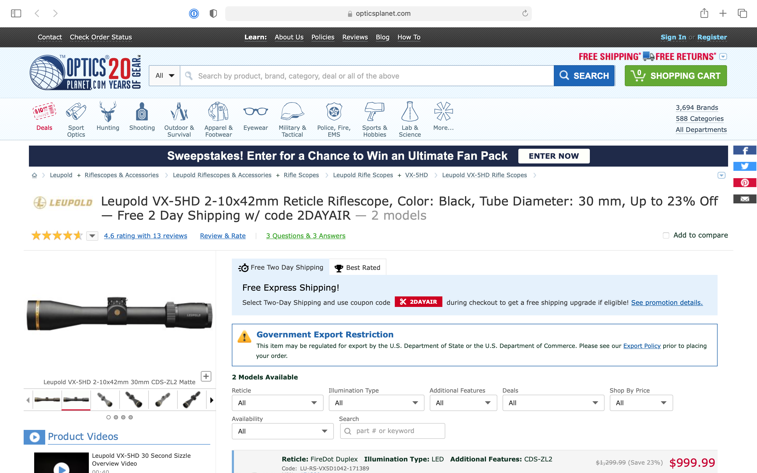The width and height of the screenshot is (757, 473).
Task: Open the Policies menu link
Action: [x=323, y=37]
